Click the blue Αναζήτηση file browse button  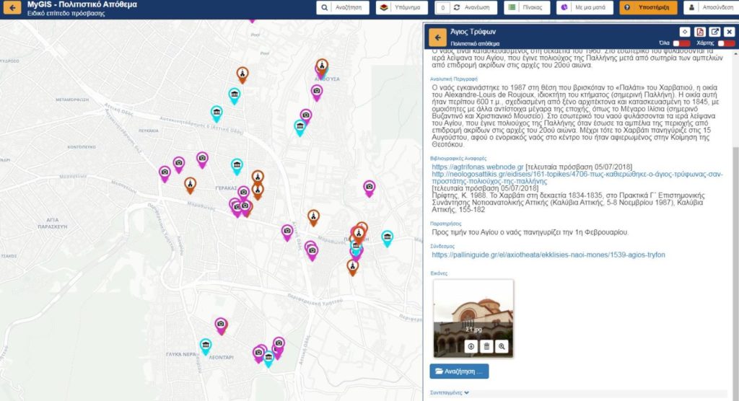coord(459,371)
